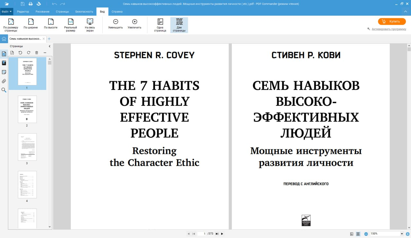Screen dimensions: 411x238
Task: Close the Семь навыков document tab
Action: [x=44, y=39]
